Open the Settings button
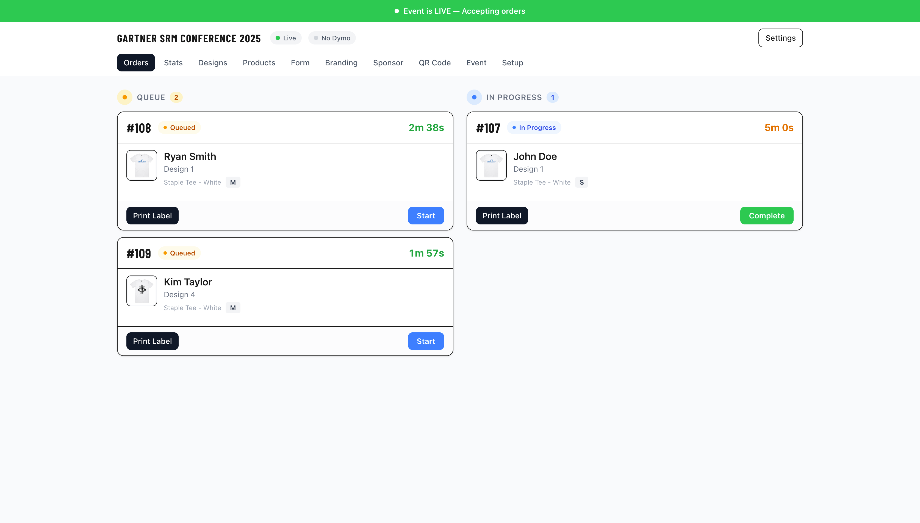This screenshot has width=920, height=523. pos(780,38)
